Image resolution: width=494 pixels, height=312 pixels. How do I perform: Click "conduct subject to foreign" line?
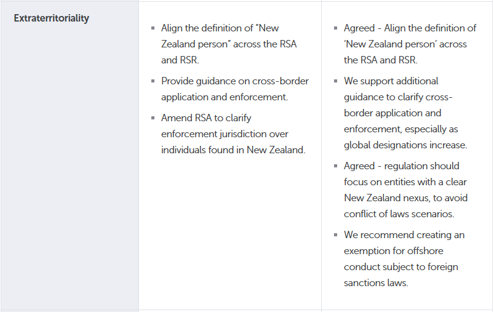click(400, 267)
